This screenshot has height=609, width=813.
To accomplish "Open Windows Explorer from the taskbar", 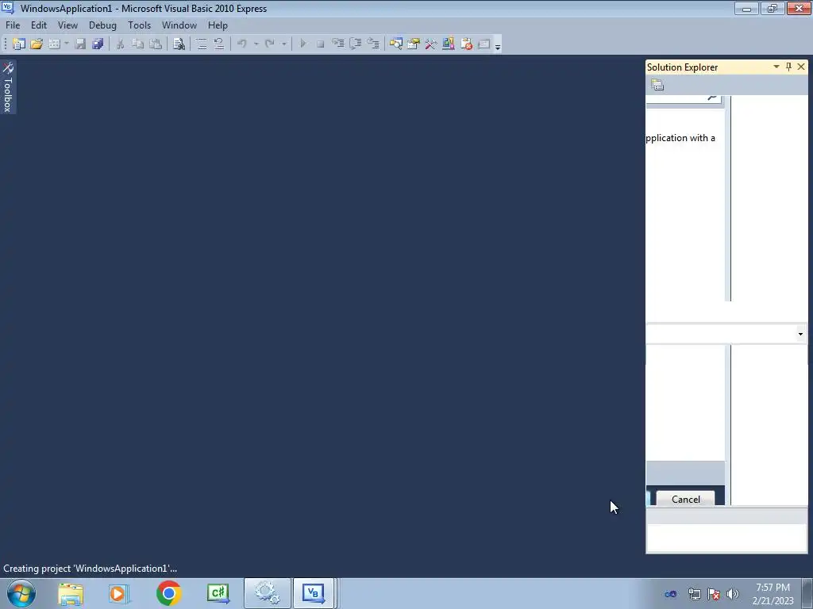I will [x=71, y=593].
